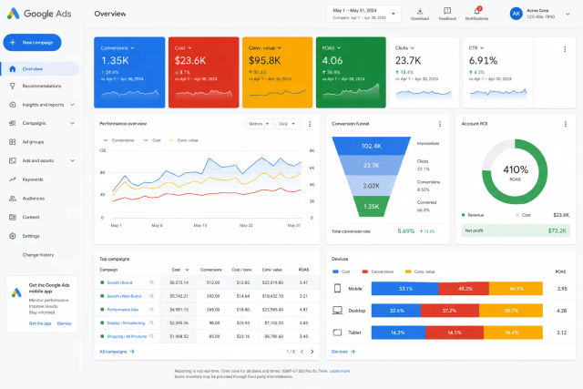Sort Top campaigns by Cost column
Viewport: 583px width, 389px height.
coord(180,270)
